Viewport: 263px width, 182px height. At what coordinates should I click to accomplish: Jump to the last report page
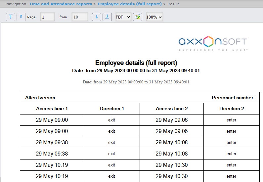pos(107,17)
